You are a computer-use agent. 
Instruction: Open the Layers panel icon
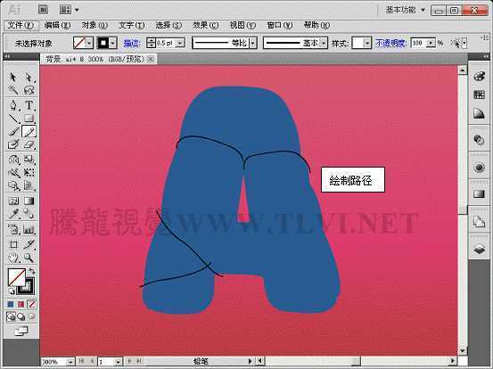[479, 250]
